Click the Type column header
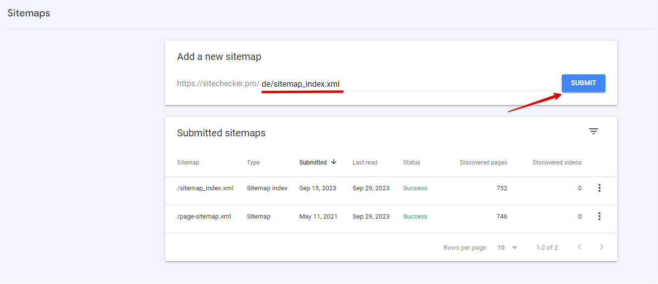The width and height of the screenshot is (658, 284). pyautogui.click(x=253, y=163)
